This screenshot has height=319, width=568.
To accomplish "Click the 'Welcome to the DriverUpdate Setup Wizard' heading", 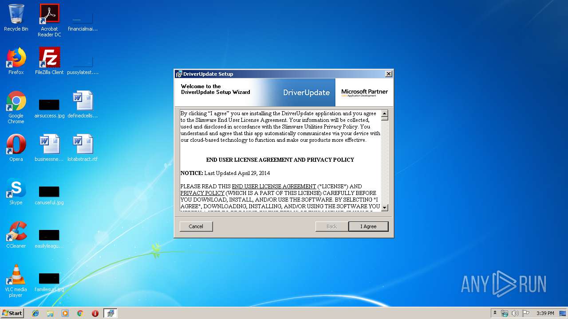I will 216,89.
